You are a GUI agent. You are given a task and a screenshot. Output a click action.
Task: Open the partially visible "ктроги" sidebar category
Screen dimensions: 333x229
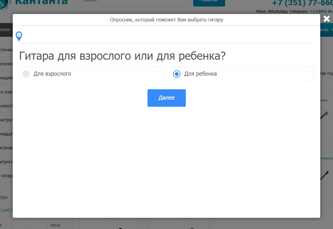6,162
